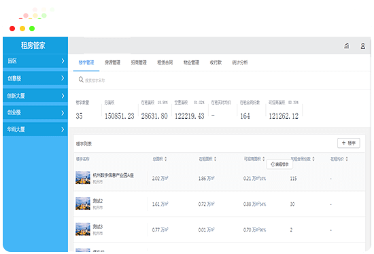
Task: Click the green window maximize dot
Action: 32,29
